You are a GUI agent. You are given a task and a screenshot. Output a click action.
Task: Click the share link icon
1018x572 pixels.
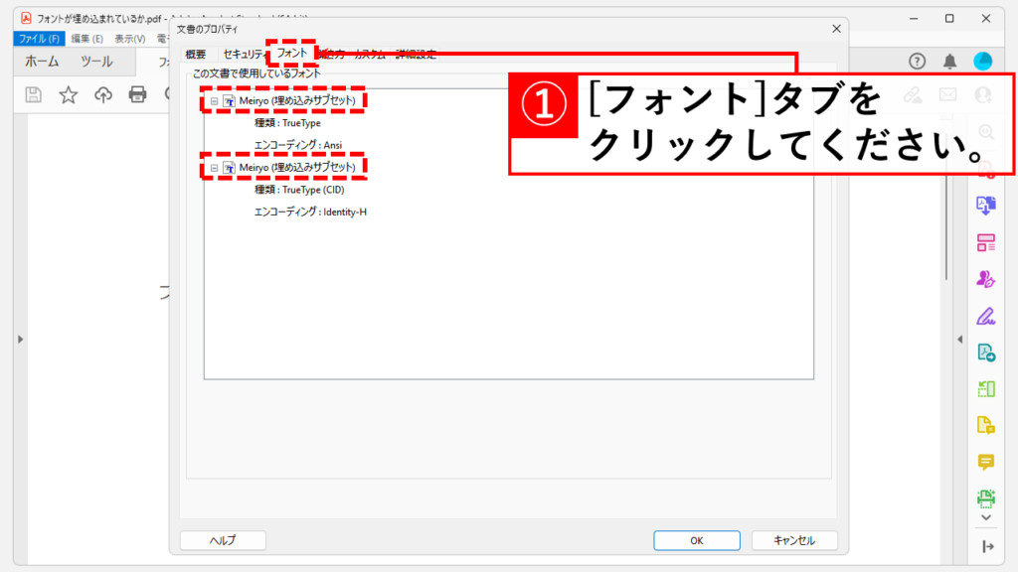913,94
